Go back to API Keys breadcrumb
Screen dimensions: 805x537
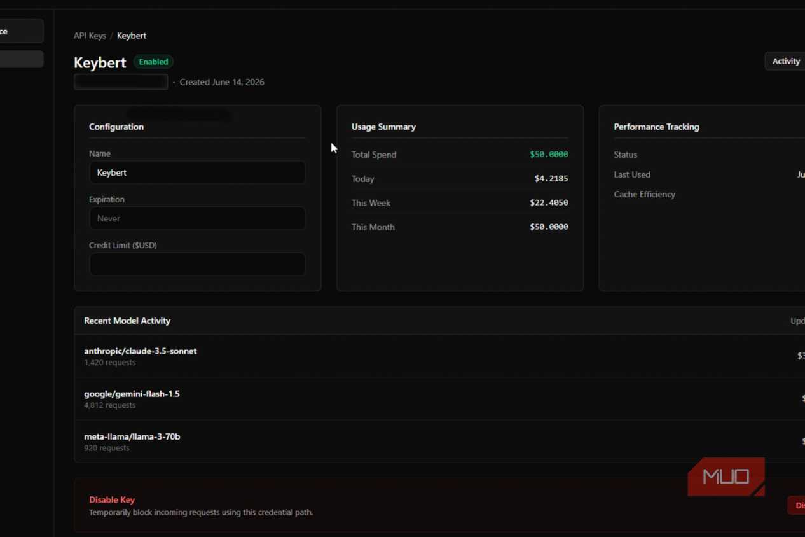point(90,36)
